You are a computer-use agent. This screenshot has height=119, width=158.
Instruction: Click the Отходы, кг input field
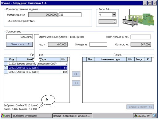pyautogui.click(x=98, y=45)
